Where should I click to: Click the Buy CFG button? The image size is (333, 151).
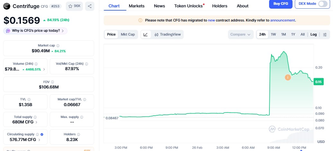click(x=281, y=4)
